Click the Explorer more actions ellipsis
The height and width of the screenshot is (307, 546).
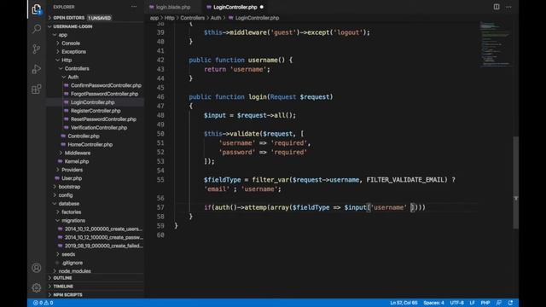pyautogui.click(x=134, y=7)
